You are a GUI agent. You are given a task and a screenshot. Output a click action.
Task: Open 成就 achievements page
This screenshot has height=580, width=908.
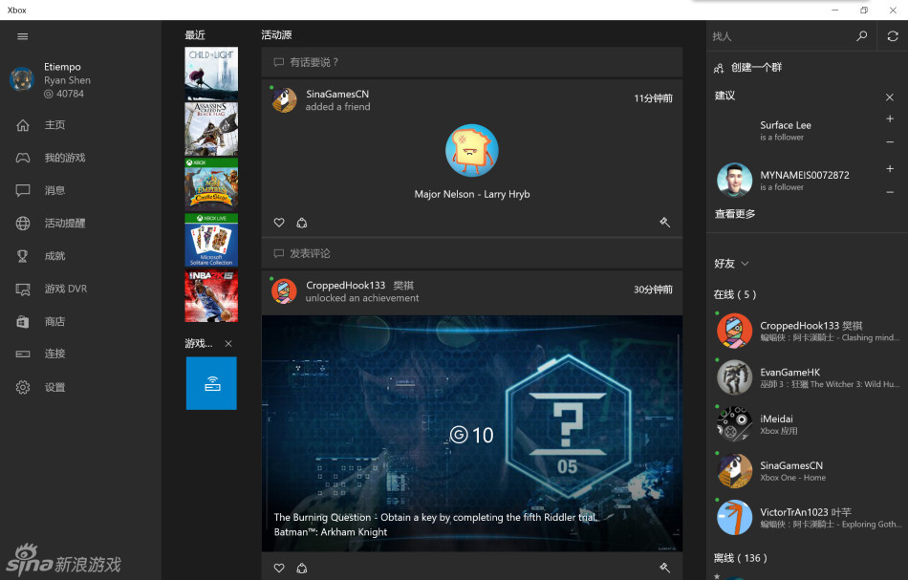point(54,256)
